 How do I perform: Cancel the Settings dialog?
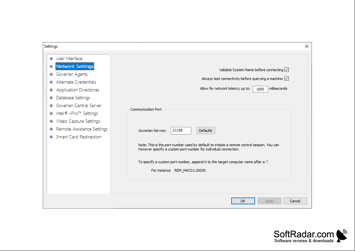(x=295, y=201)
